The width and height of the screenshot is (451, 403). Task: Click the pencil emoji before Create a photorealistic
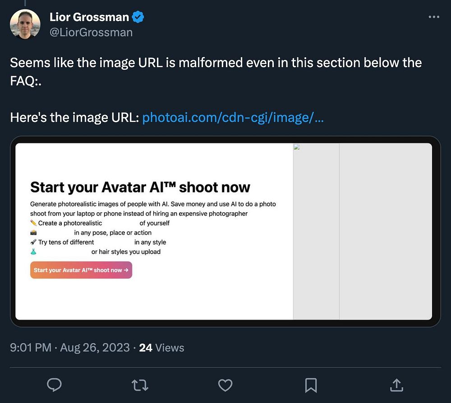(x=33, y=223)
